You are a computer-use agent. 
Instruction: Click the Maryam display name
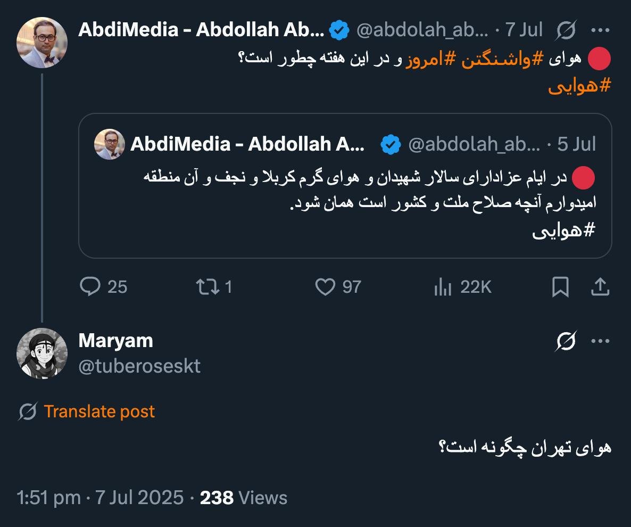point(115,341)
